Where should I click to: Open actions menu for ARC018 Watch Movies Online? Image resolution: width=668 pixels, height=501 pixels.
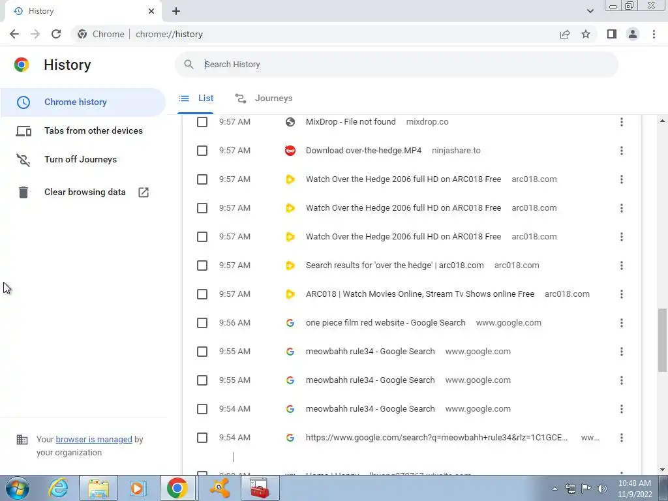[621, 294]
